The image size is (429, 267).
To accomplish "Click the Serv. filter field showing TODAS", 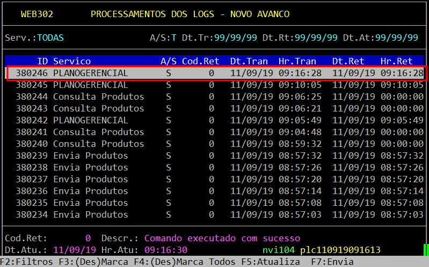I will (x=50, y=38).
